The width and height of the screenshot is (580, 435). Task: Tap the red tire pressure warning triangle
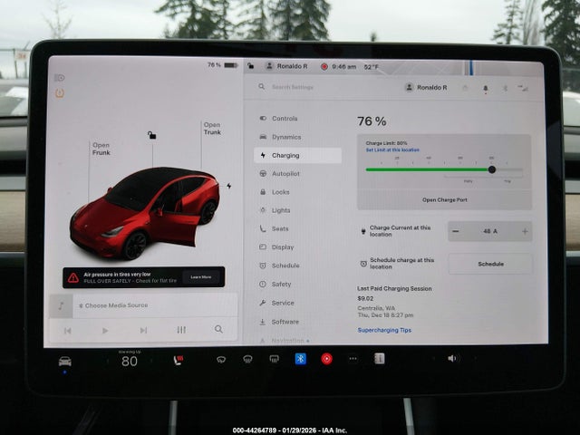coord(73,277)
